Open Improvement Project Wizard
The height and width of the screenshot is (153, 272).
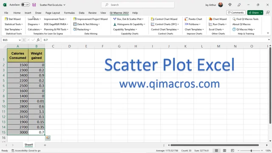91,19
